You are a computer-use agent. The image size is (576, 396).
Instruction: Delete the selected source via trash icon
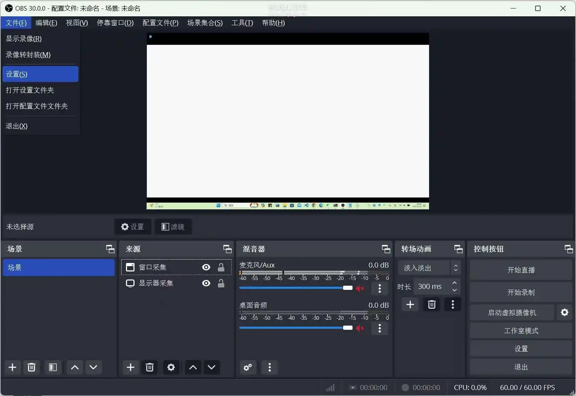click(x=149, y=367)
